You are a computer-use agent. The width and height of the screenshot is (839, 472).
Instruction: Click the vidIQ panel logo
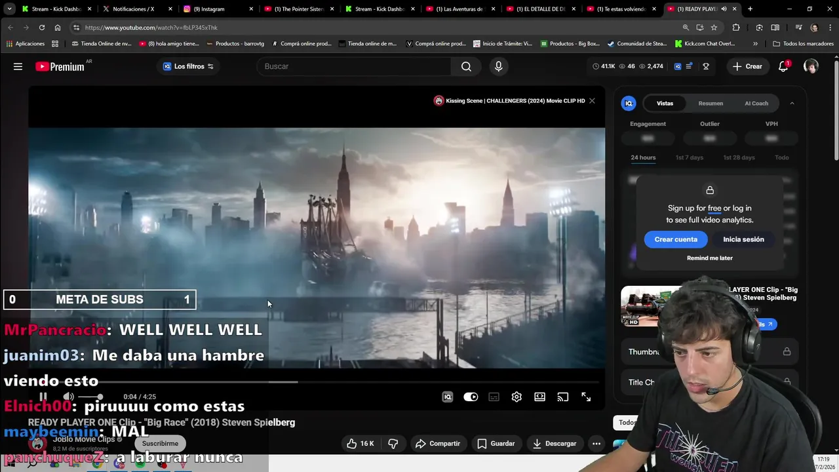[629, 103]
